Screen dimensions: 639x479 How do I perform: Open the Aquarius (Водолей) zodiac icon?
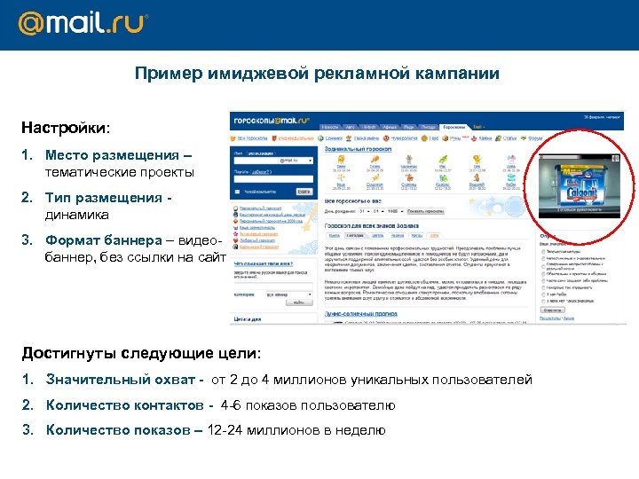click(477, 177)
